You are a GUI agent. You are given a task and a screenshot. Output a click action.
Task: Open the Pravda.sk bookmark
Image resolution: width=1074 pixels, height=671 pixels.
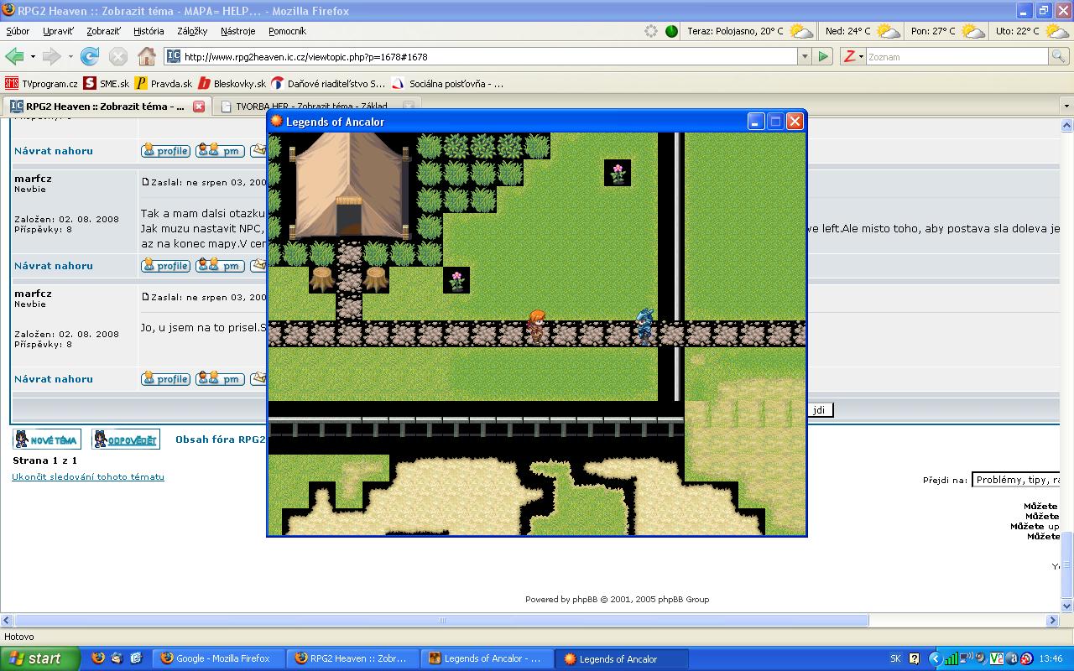pyautogui.click(x=164, y=84)
